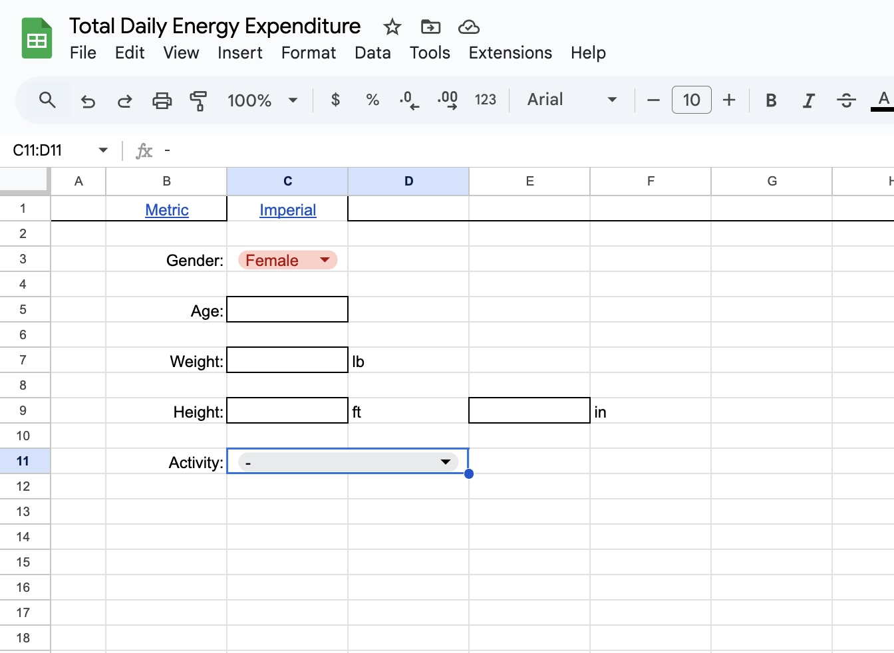The width and height of the screenshot is (894, 653).
Task: Select row 11 header
Action: coord(25,461)
